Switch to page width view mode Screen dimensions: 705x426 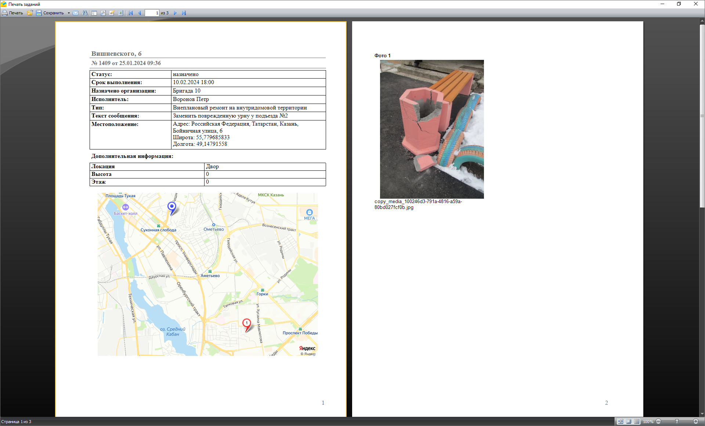tap(620, 421)
